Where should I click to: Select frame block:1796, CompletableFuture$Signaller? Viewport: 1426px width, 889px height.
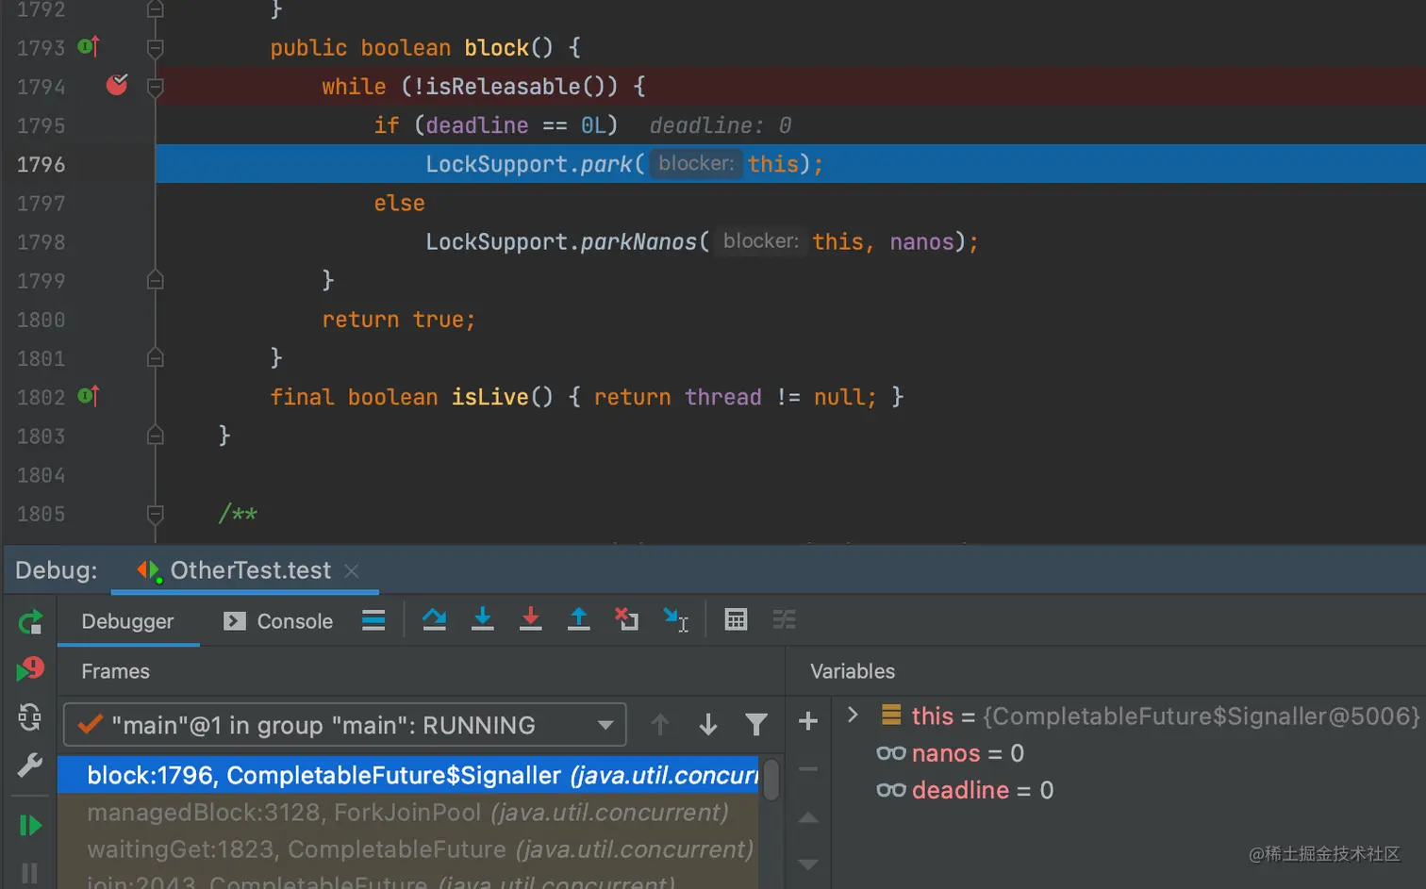point(407,775)
